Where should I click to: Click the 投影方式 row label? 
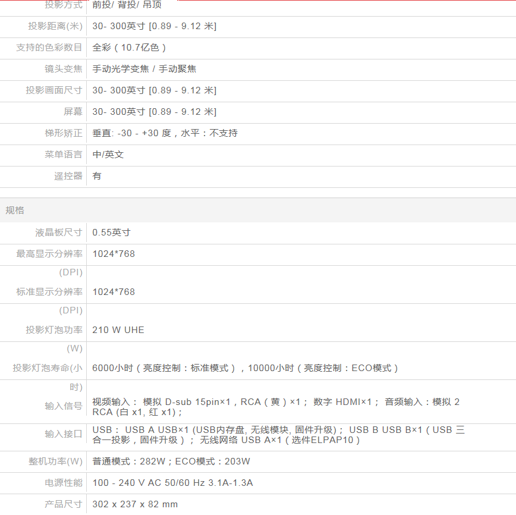[x=64, y=5]
